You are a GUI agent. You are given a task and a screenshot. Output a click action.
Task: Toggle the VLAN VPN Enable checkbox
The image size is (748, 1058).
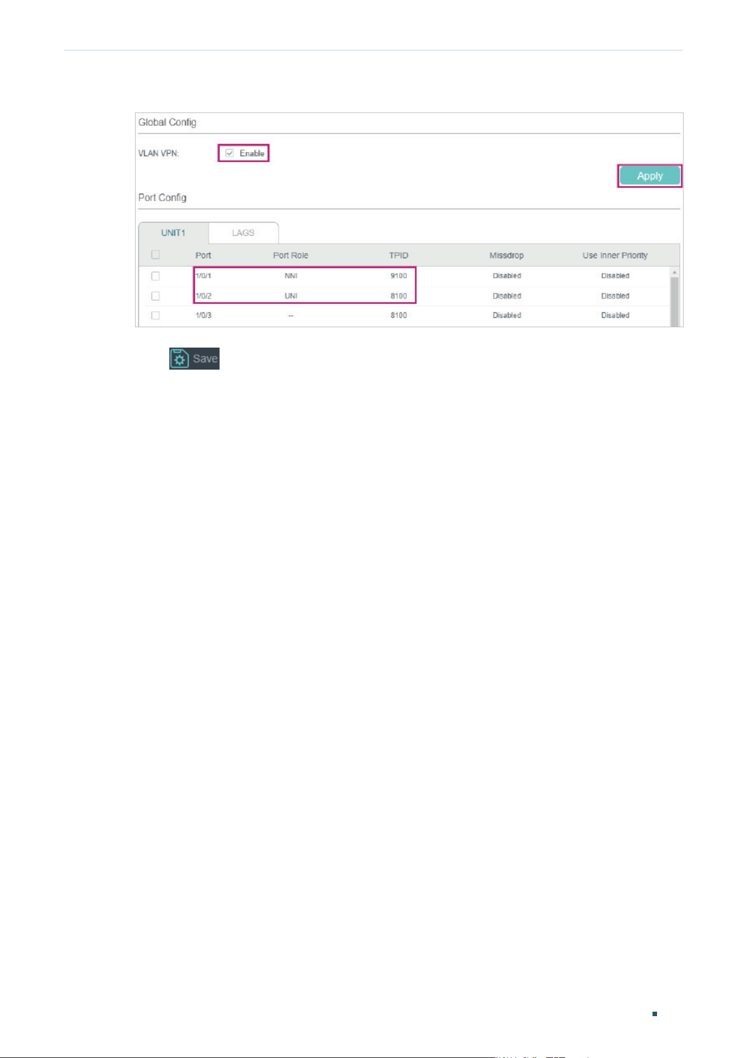click(x=230, y=153)
